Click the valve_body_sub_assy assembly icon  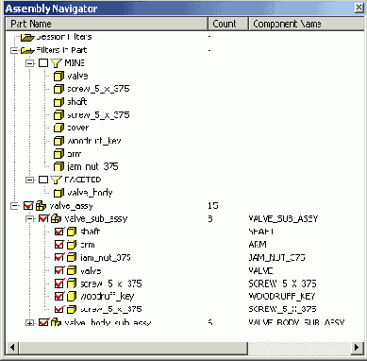pyautogui.click(x=56, y=322)
